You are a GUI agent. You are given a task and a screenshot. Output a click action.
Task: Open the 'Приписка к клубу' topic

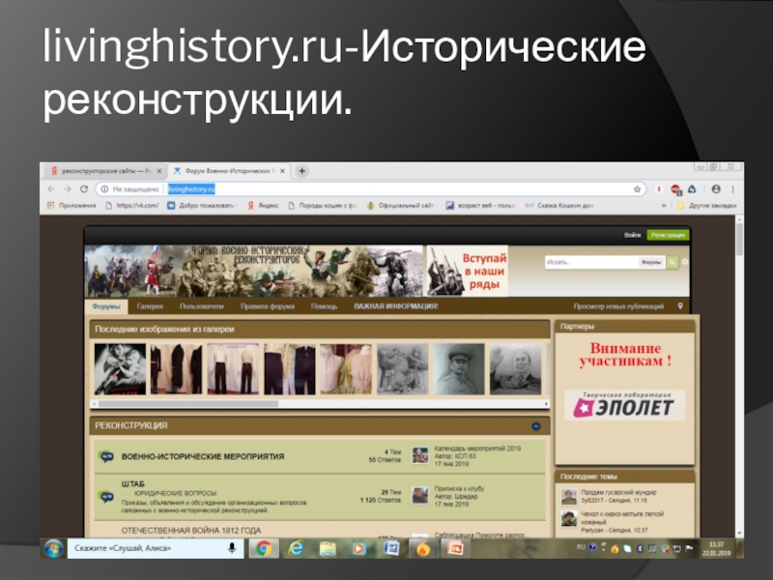(x=459, y=488)
